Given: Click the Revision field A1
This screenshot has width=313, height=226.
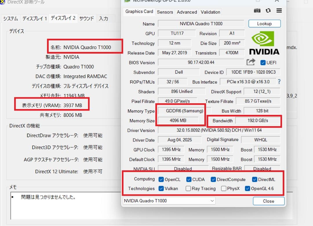Looking at the screenshot, I should pos(232,33).
